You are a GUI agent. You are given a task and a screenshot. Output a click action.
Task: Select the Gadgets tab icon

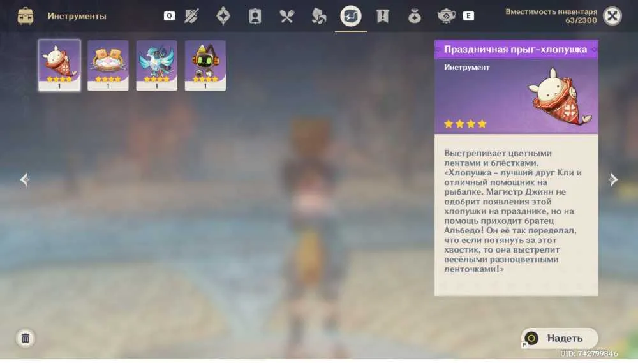point(351,17)
